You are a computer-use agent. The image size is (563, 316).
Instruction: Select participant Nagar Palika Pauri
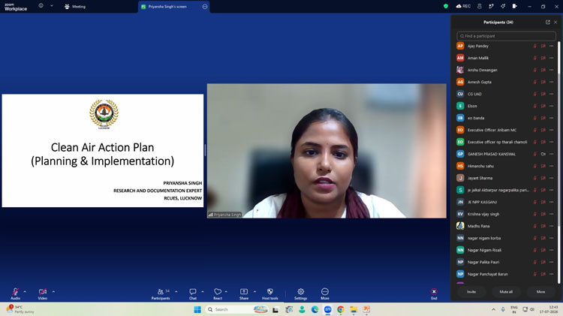(x=505, y=262)
